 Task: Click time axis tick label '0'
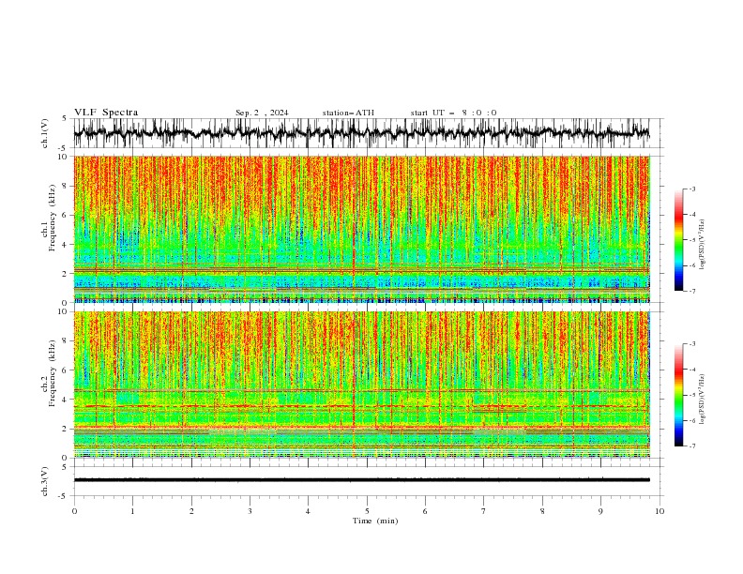coord(74,511)
